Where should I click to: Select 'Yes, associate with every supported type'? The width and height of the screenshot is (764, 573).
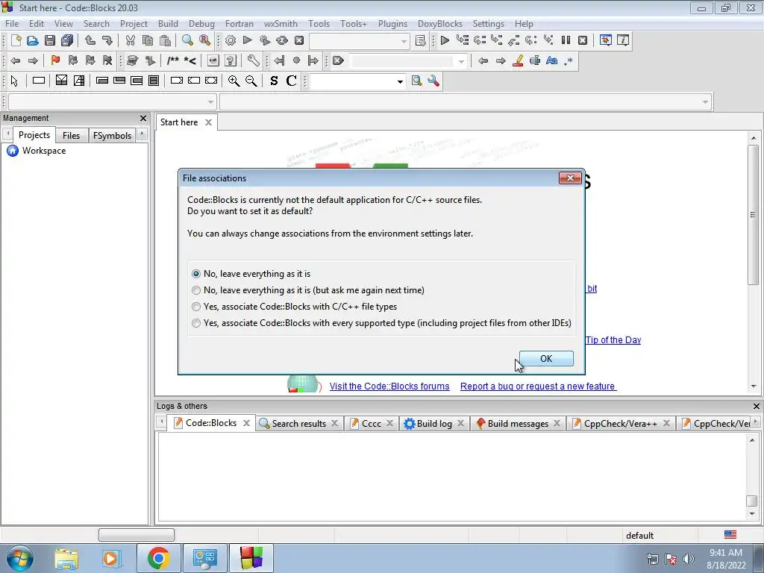pyautogui.click(x=381, y=323)
